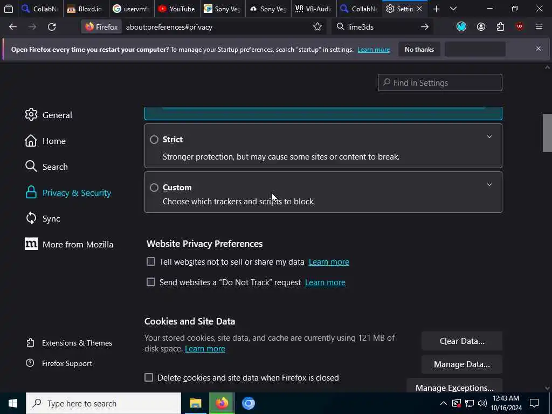This screenshot has width=552, height=414.
Task: Expand the Custom option details
Action: (489, 185)
